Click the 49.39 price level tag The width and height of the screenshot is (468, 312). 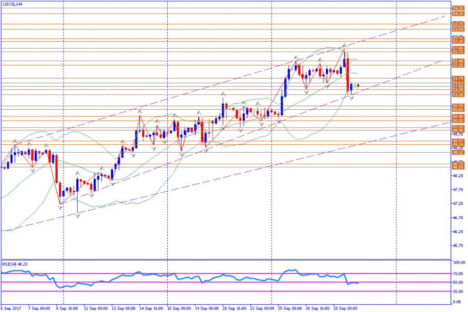click(x=458, y=144)
